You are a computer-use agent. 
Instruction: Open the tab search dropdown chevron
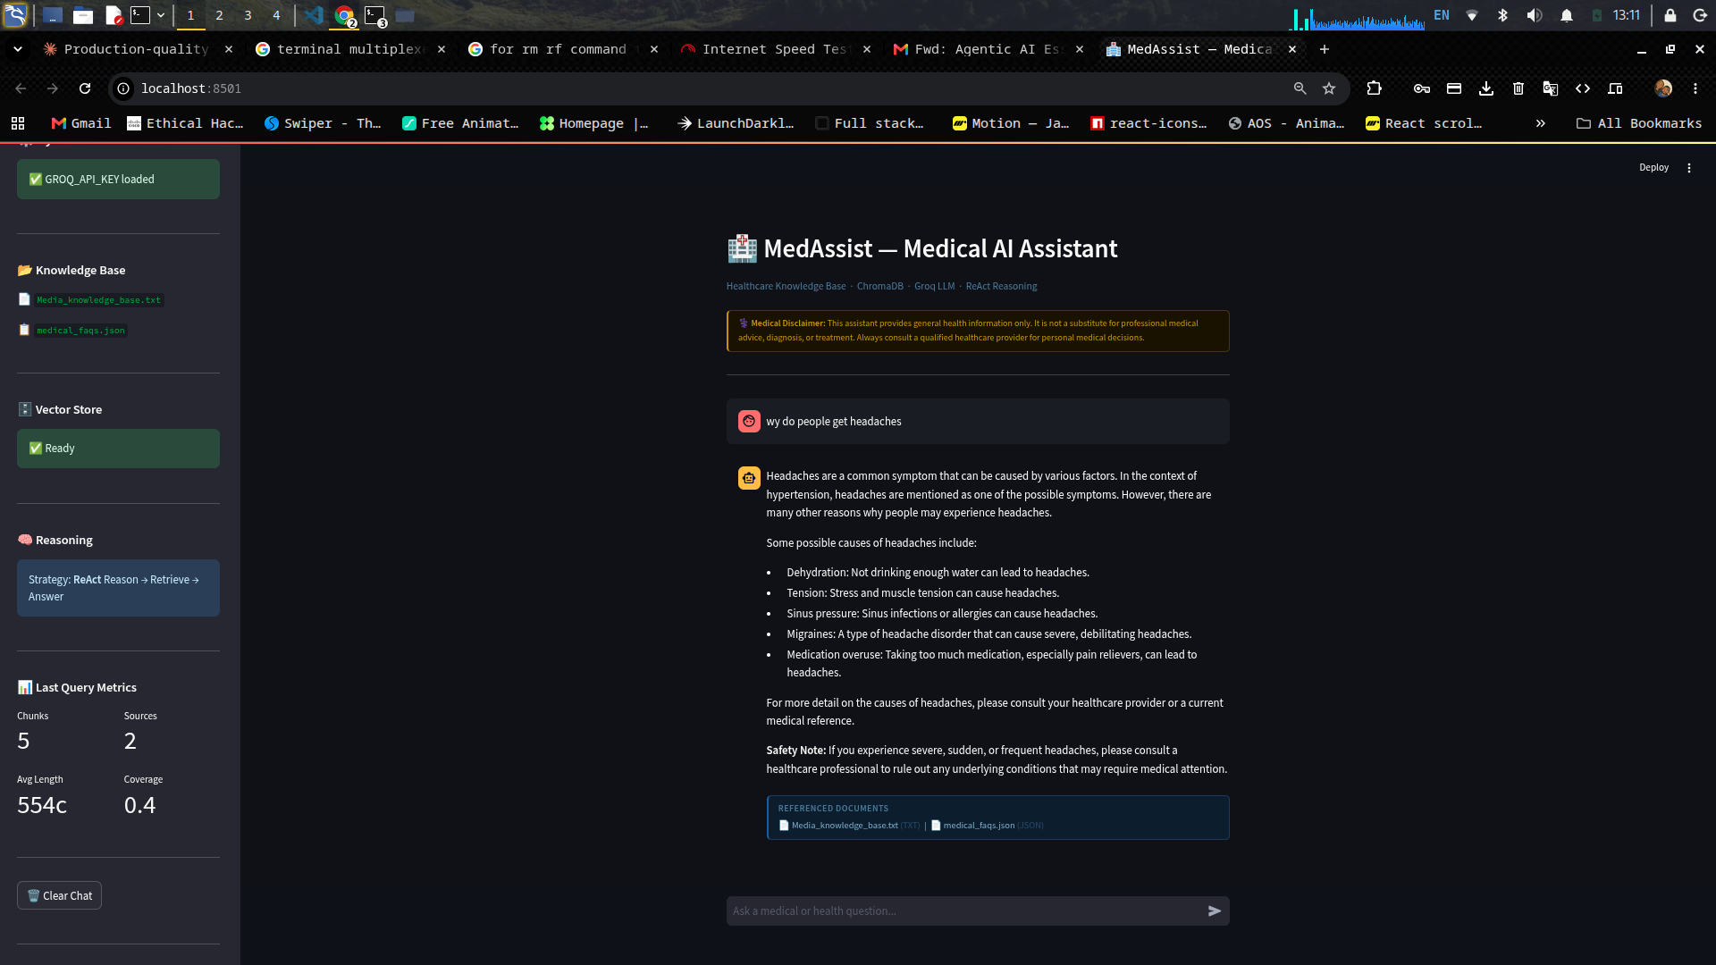point(18,49)
